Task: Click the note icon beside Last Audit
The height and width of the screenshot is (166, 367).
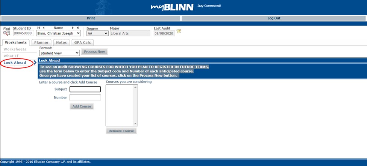Action: point(179,31)
